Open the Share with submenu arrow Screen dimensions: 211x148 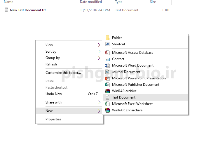99,102
